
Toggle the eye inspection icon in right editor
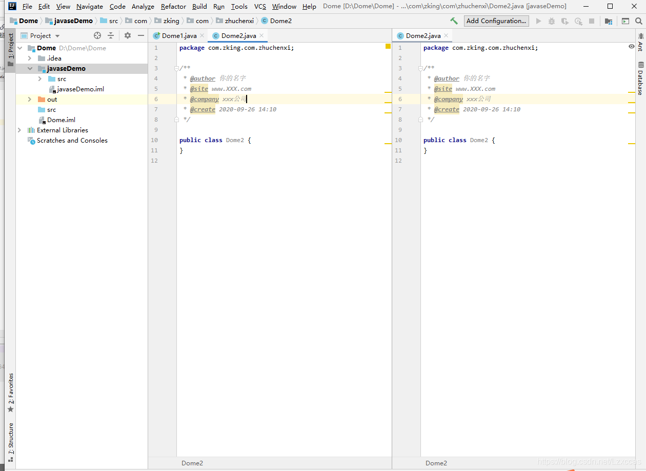pos(632,47)
